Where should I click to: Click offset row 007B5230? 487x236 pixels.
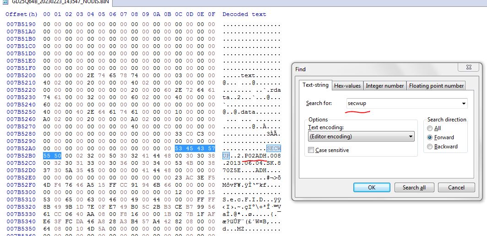click(21, 97)
